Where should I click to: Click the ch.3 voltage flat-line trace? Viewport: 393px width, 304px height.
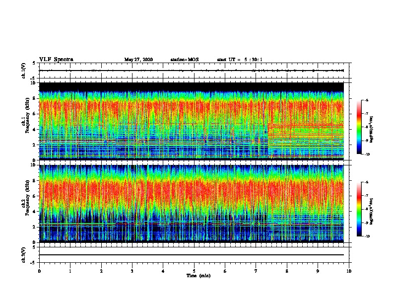pyautogui.click(x=192, y=255)
